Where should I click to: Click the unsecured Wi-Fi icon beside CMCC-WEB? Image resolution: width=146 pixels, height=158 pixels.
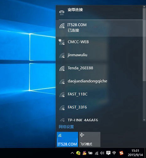coord(62,42)
